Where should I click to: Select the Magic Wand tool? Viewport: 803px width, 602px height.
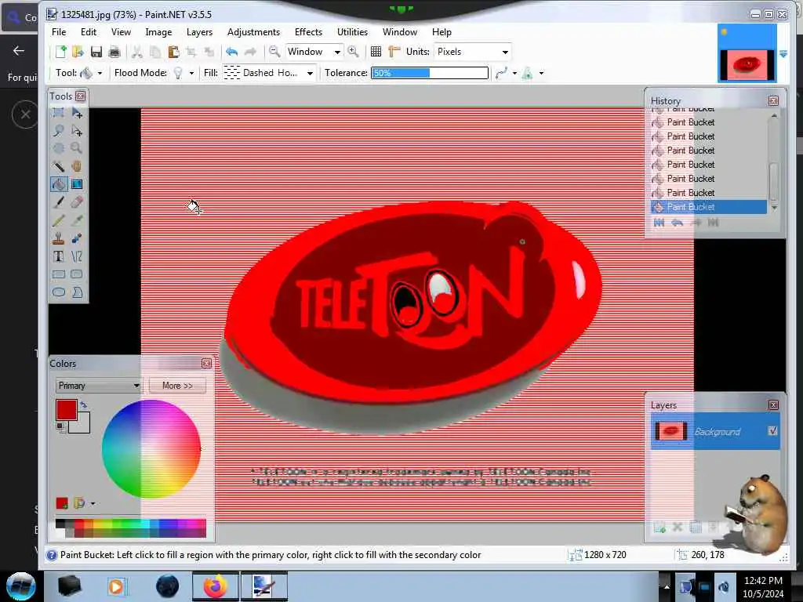tap(58, 166)
